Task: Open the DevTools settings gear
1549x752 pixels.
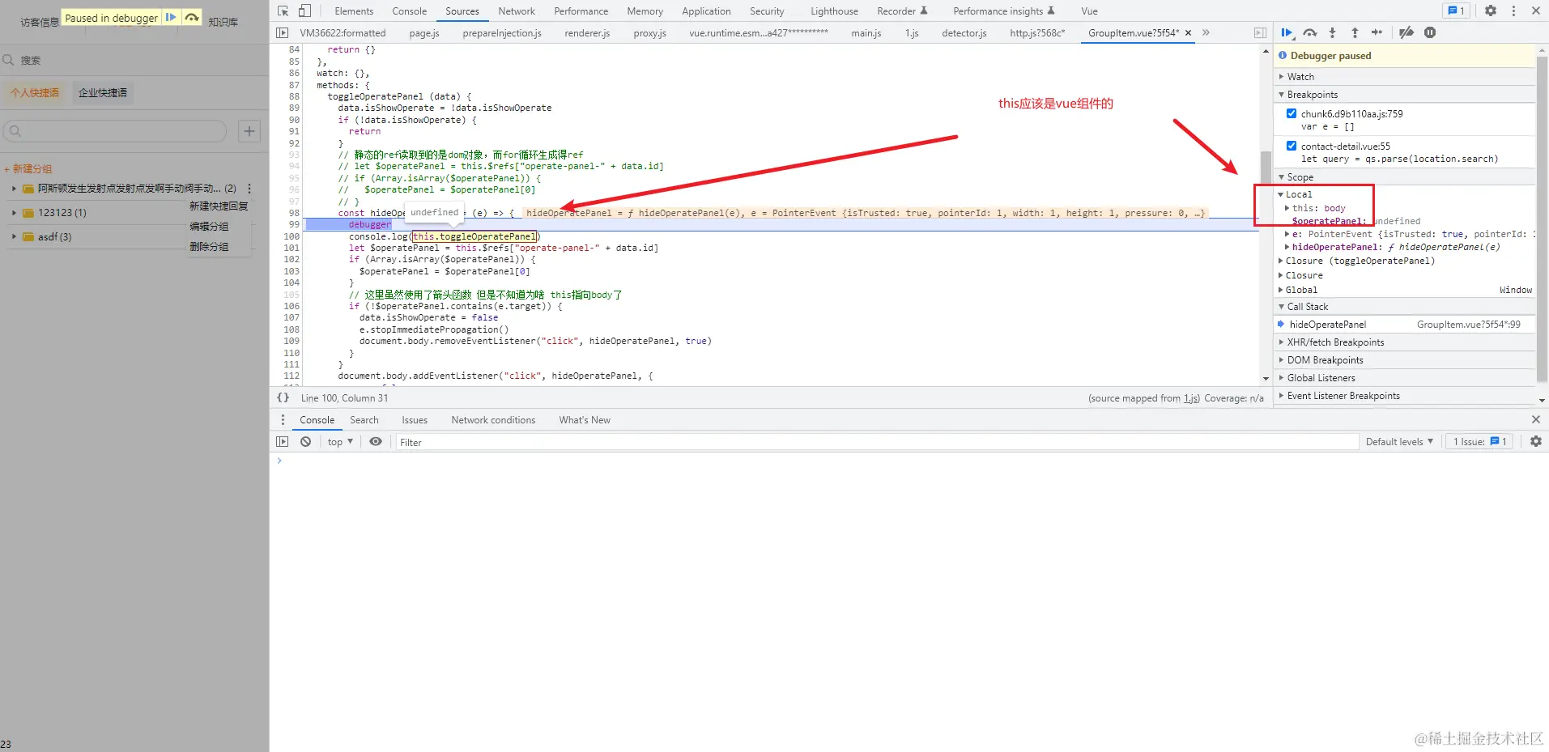Action: pos(1491,11)
